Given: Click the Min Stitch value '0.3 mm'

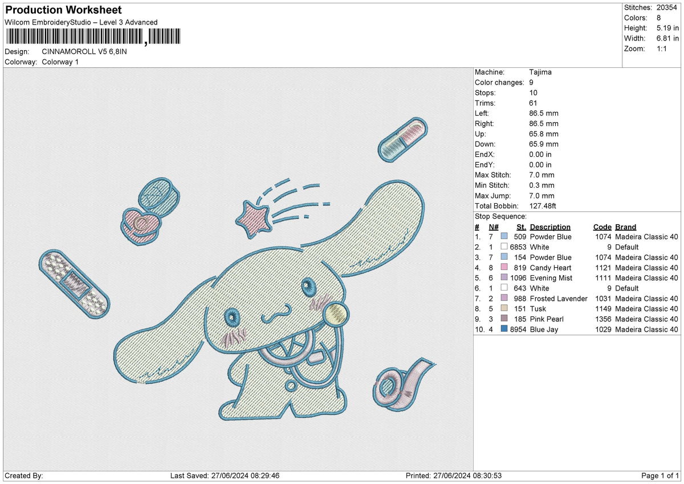Looking at the screenshot, I should pos(541,185).
